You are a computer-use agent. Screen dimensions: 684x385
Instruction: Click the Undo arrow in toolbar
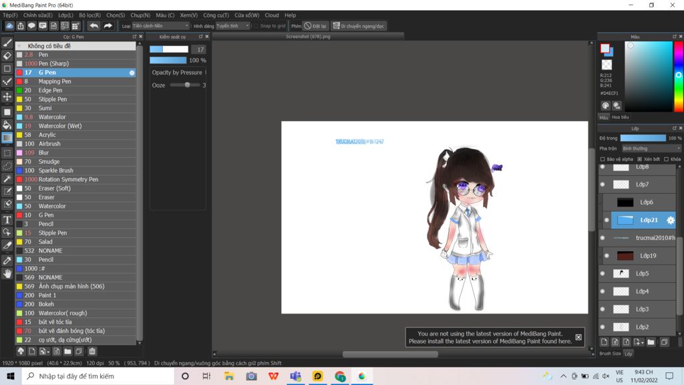click(94, 26)
